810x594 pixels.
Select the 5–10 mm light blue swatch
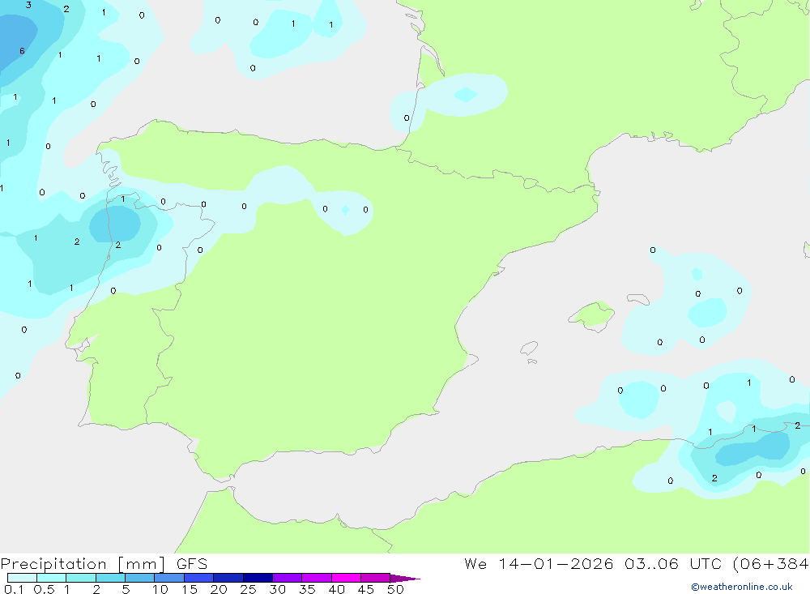(x=140, y=578)
